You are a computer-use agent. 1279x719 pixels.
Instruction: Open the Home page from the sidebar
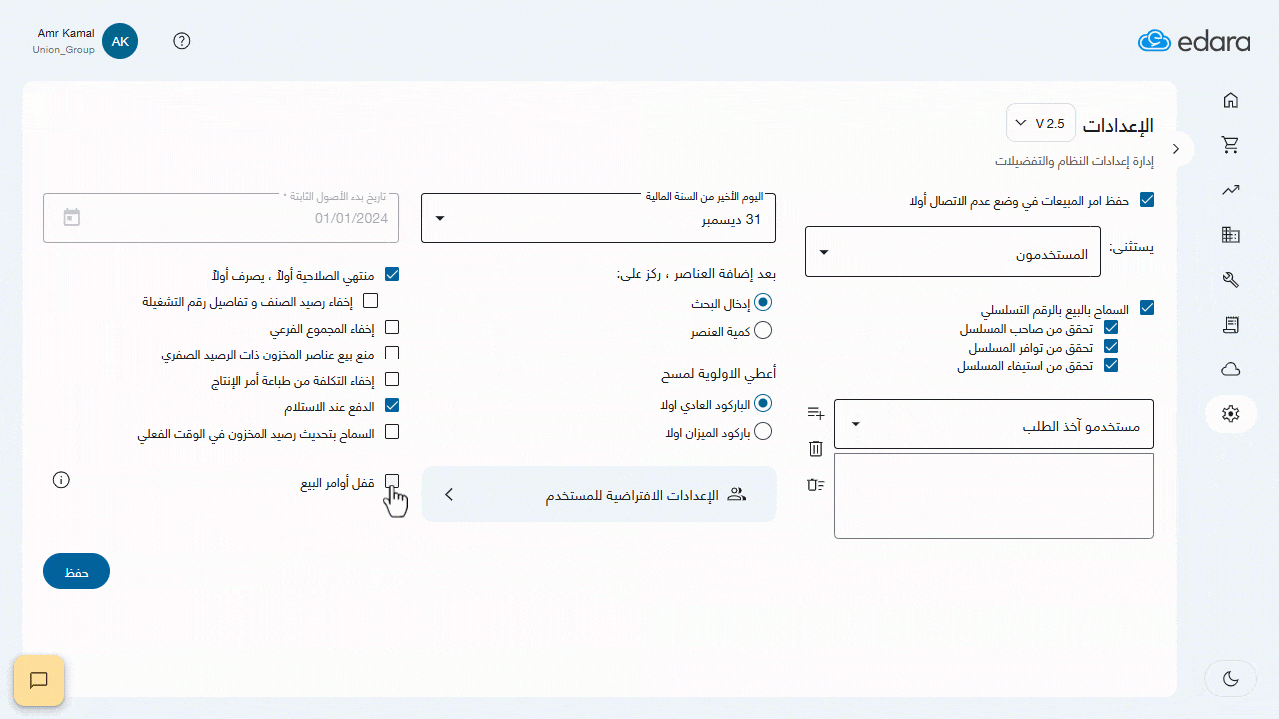coord(1230,100)
